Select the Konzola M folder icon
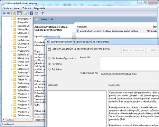This screenshot has width=159, height=127. click(x=15, y=26)
